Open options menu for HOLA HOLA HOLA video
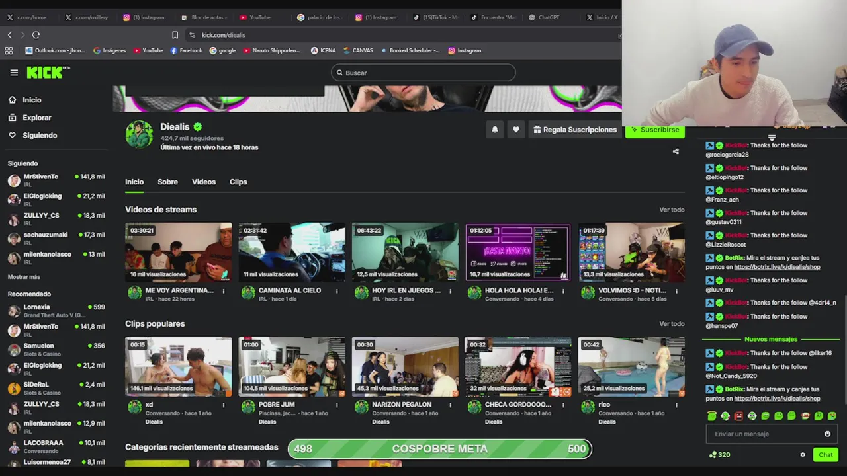Screen dimensions: 847x476 (563, 291)
